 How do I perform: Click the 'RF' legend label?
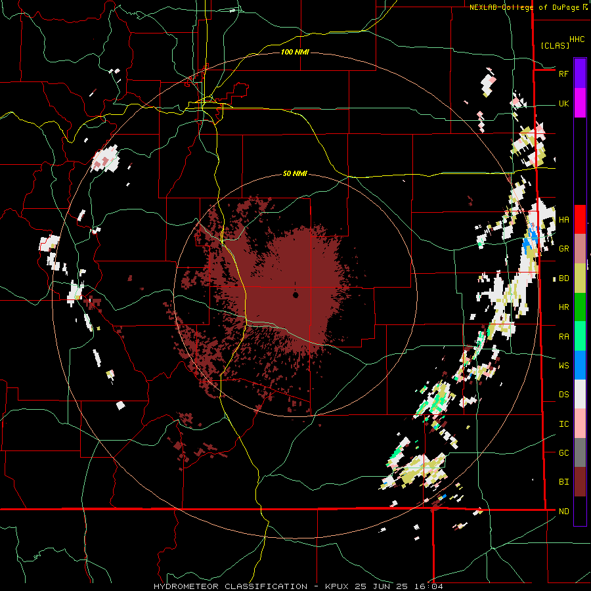[x=563, y=74]
